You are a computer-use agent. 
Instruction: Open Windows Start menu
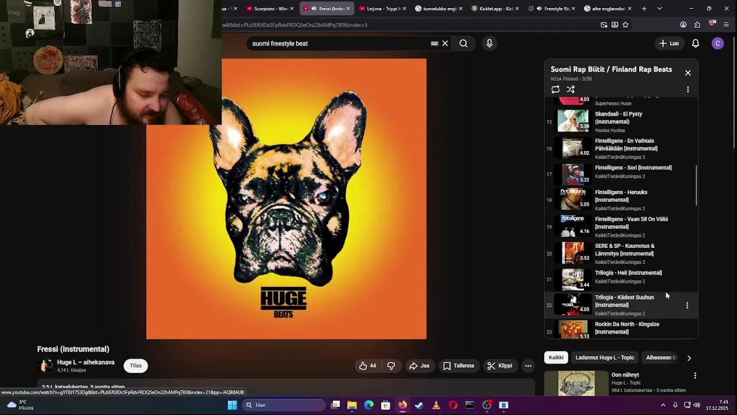232,405
